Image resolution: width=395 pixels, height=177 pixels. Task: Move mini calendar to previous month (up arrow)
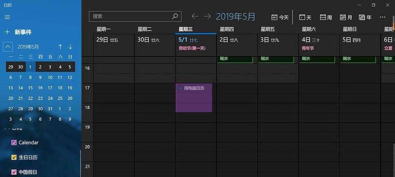coord(60,47)
